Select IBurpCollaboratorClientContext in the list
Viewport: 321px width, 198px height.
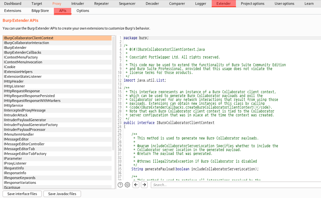(x=57, y=38)
